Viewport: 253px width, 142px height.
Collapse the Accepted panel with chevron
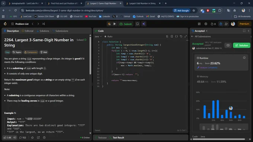point(249,31)
